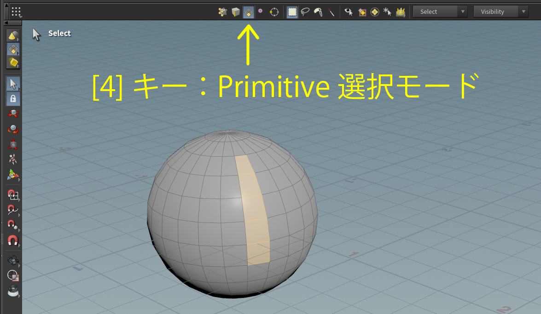Select the Lasso picking tool
This screenshot has width=541, height=314.
(x=305, y=12)
